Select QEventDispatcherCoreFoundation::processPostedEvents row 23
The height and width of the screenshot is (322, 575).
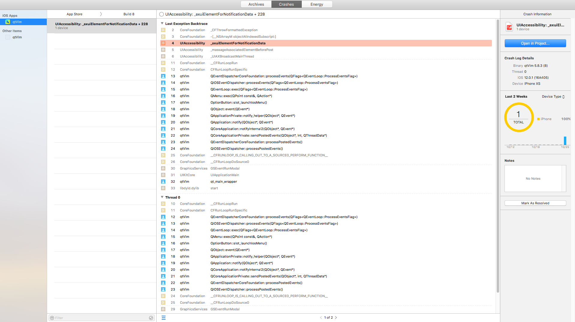pyautogui.click(x=326, y=142)
